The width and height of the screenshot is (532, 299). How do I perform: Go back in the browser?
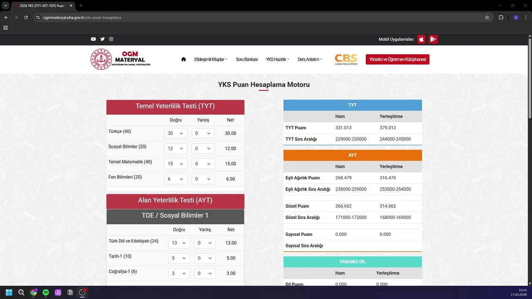[6, 17]
